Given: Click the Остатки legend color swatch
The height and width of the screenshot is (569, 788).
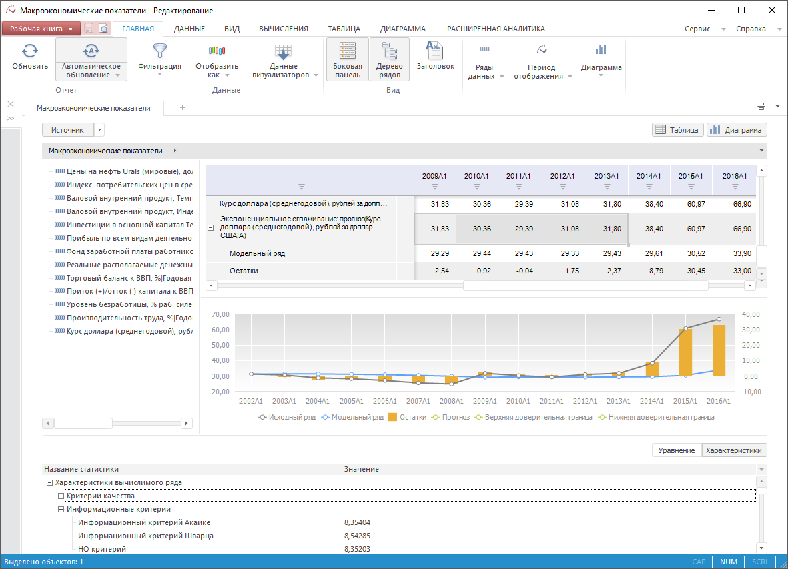Looking at the screenshot, I should [393, 417].
